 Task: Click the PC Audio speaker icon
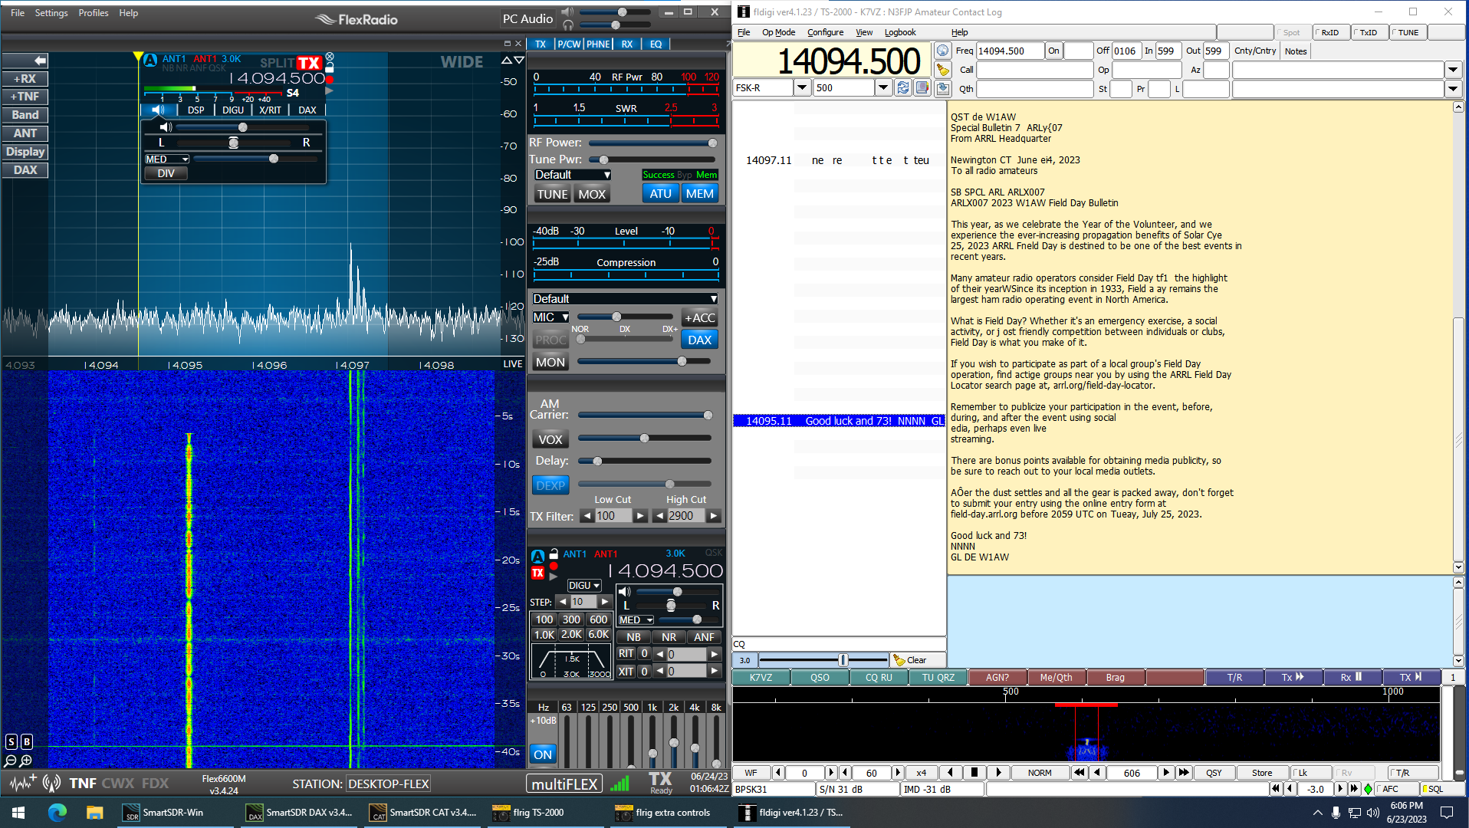(567, 11)
